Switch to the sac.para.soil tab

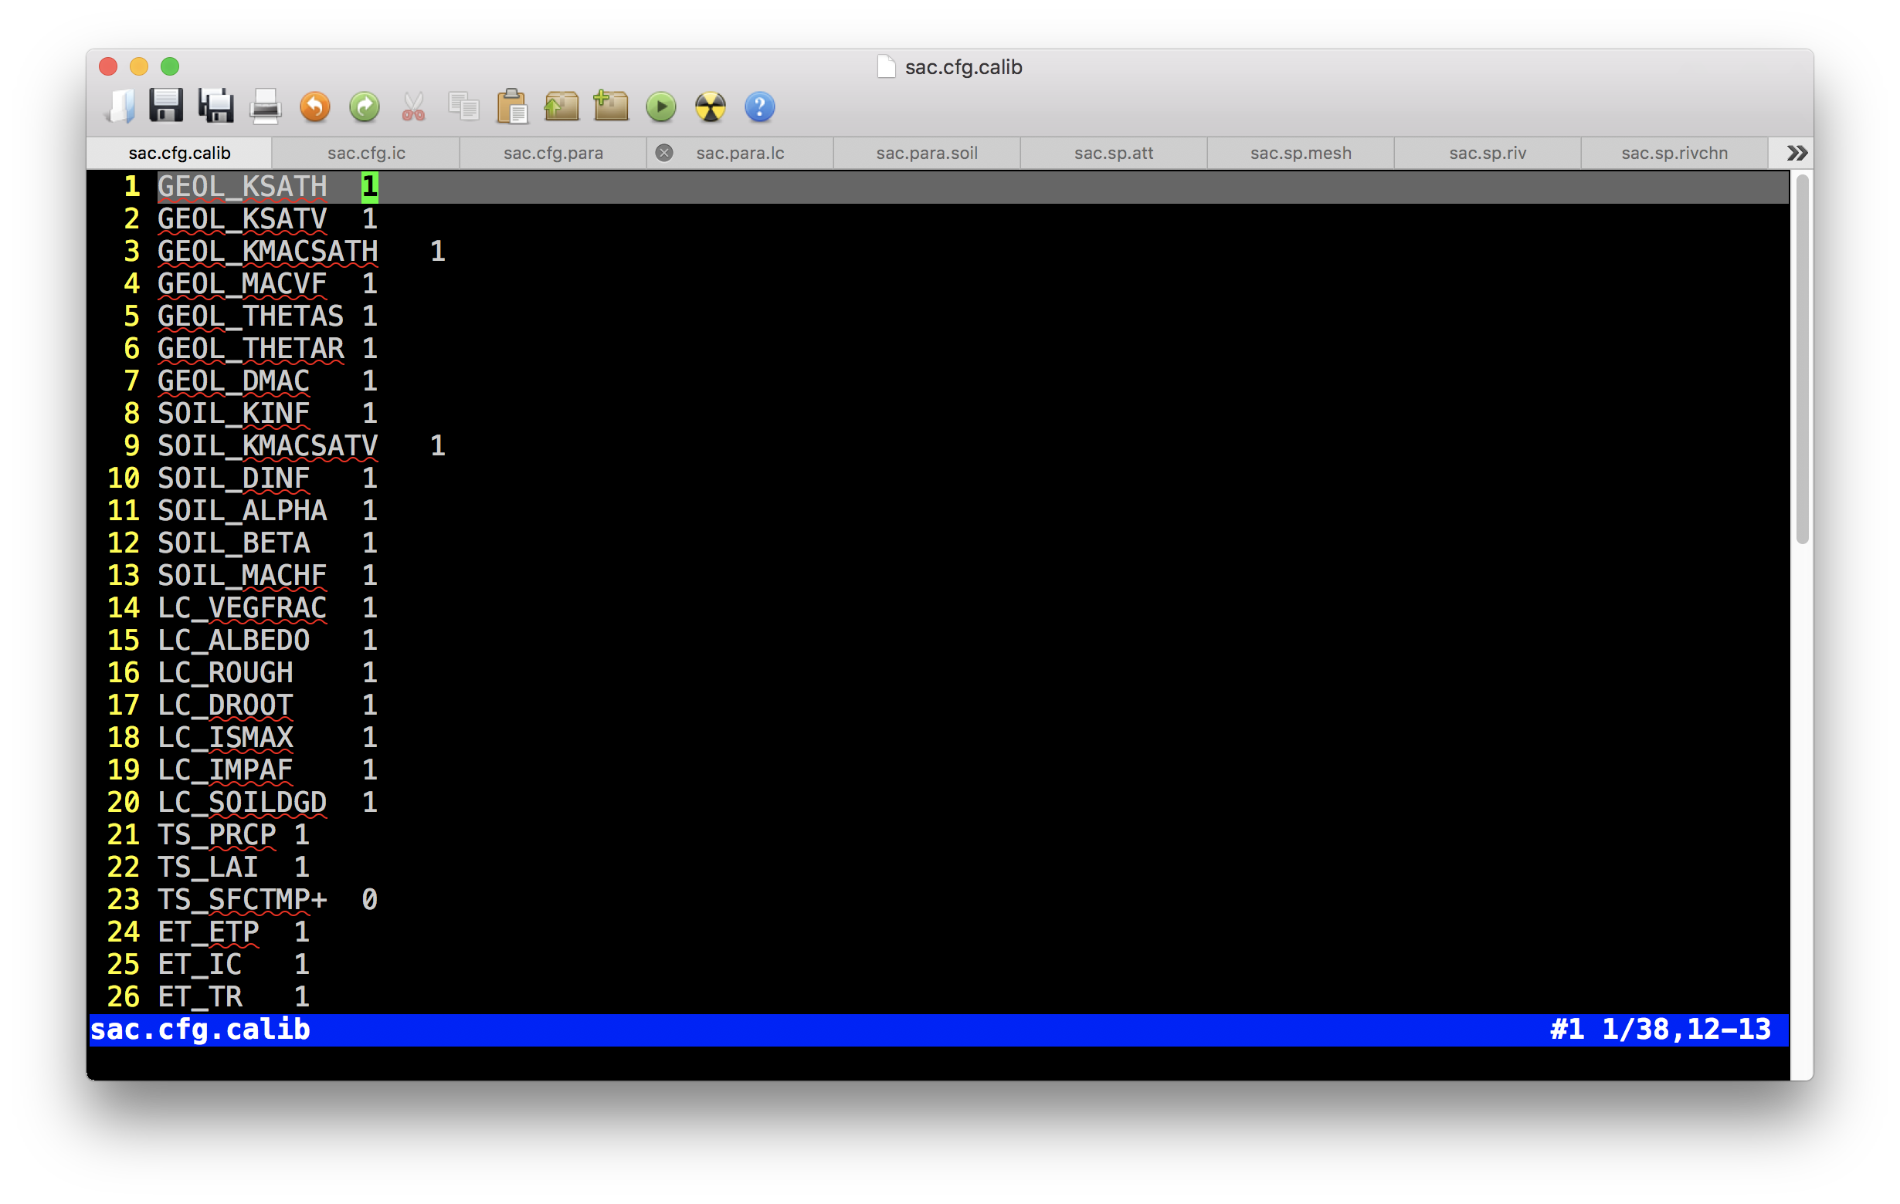pos(926,153)
